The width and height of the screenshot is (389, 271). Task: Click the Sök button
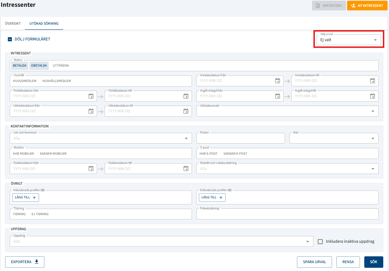pos(374,262)
